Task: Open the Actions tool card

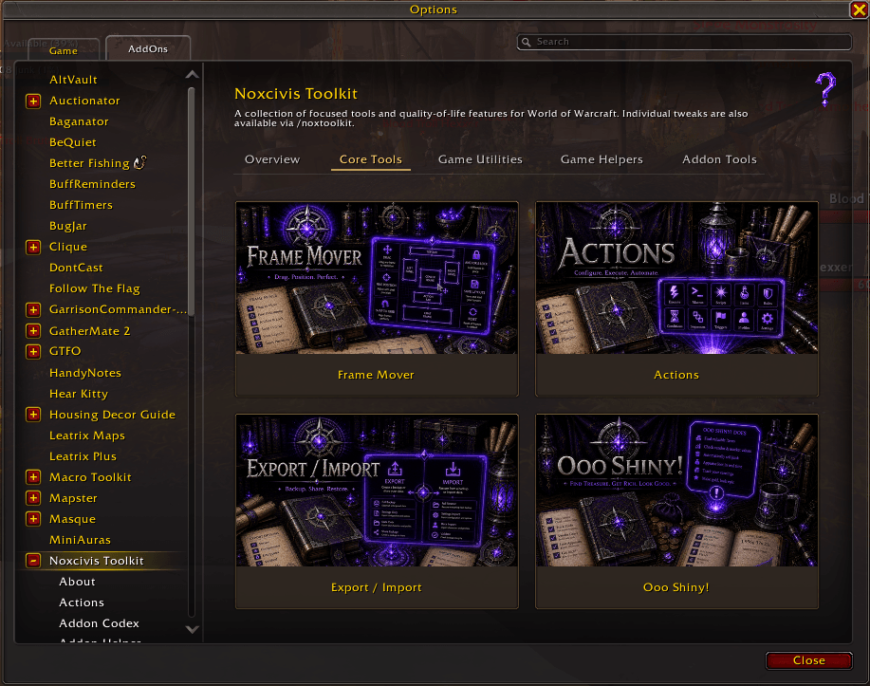Action: coord(676,299)
